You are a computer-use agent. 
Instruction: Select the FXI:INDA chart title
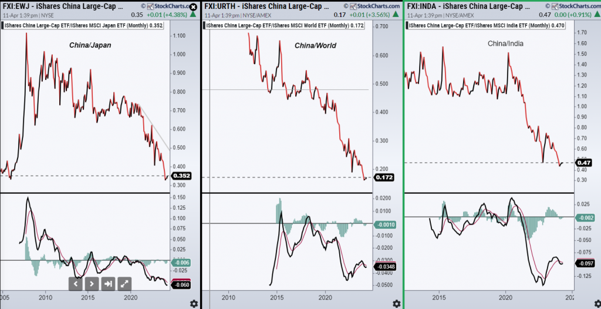click(x=468, y=6)
